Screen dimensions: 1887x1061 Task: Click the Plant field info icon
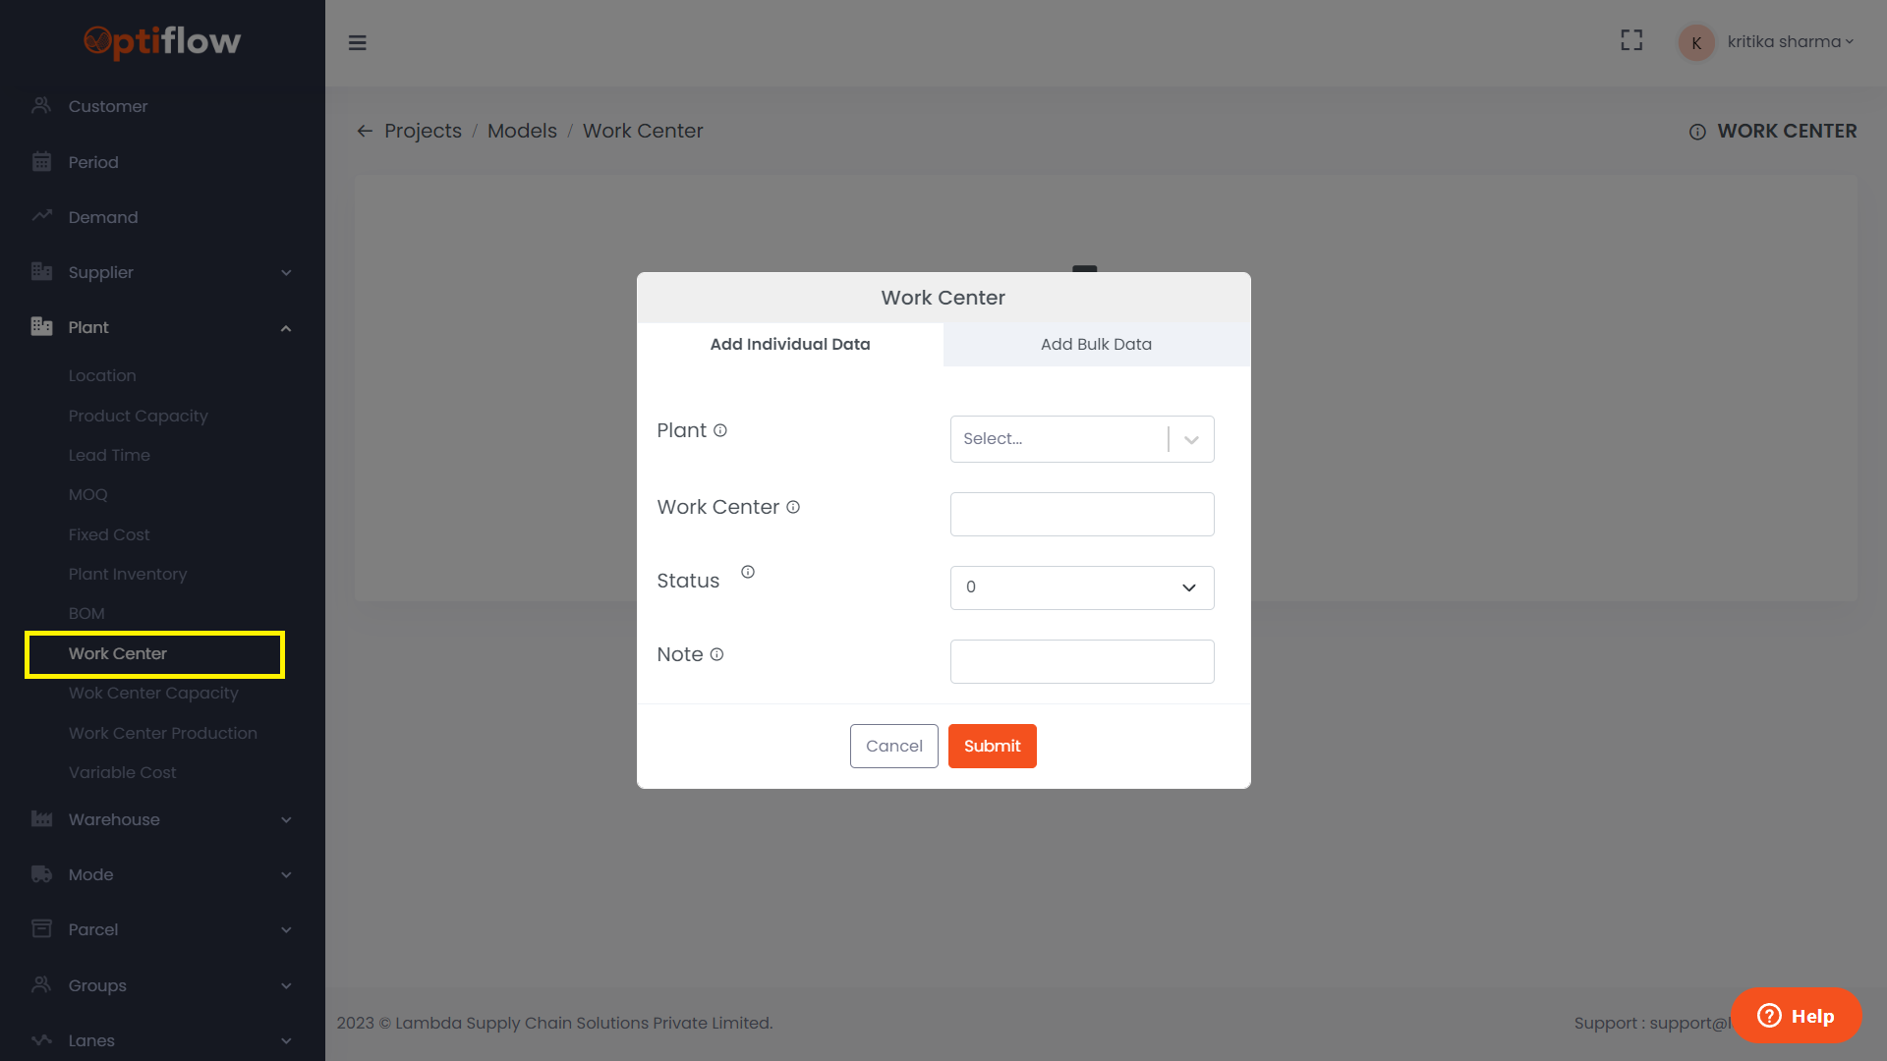(x=720, y=430)
